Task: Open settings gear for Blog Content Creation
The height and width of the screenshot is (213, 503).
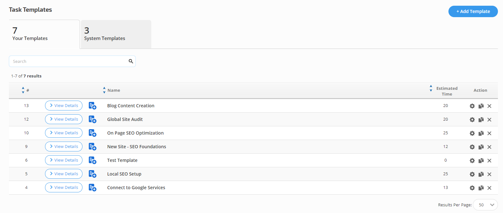Action: [472, 106]
